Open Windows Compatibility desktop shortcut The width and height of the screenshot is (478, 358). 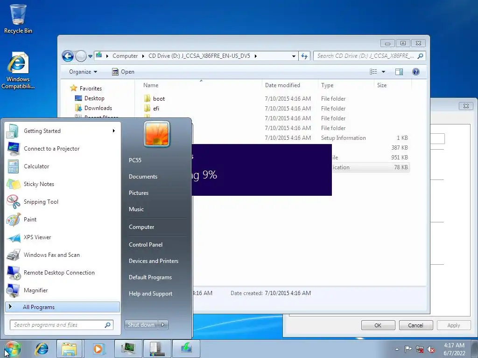(18, 71)
